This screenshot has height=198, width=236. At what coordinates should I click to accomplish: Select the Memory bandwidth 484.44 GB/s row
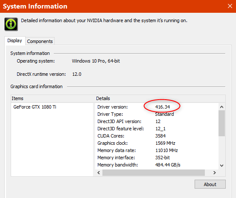pos(157,165)
